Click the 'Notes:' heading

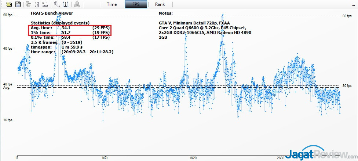[x=165, y=13]
